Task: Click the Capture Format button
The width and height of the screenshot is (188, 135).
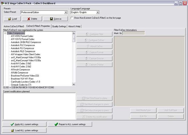Action: coord(95,53)
